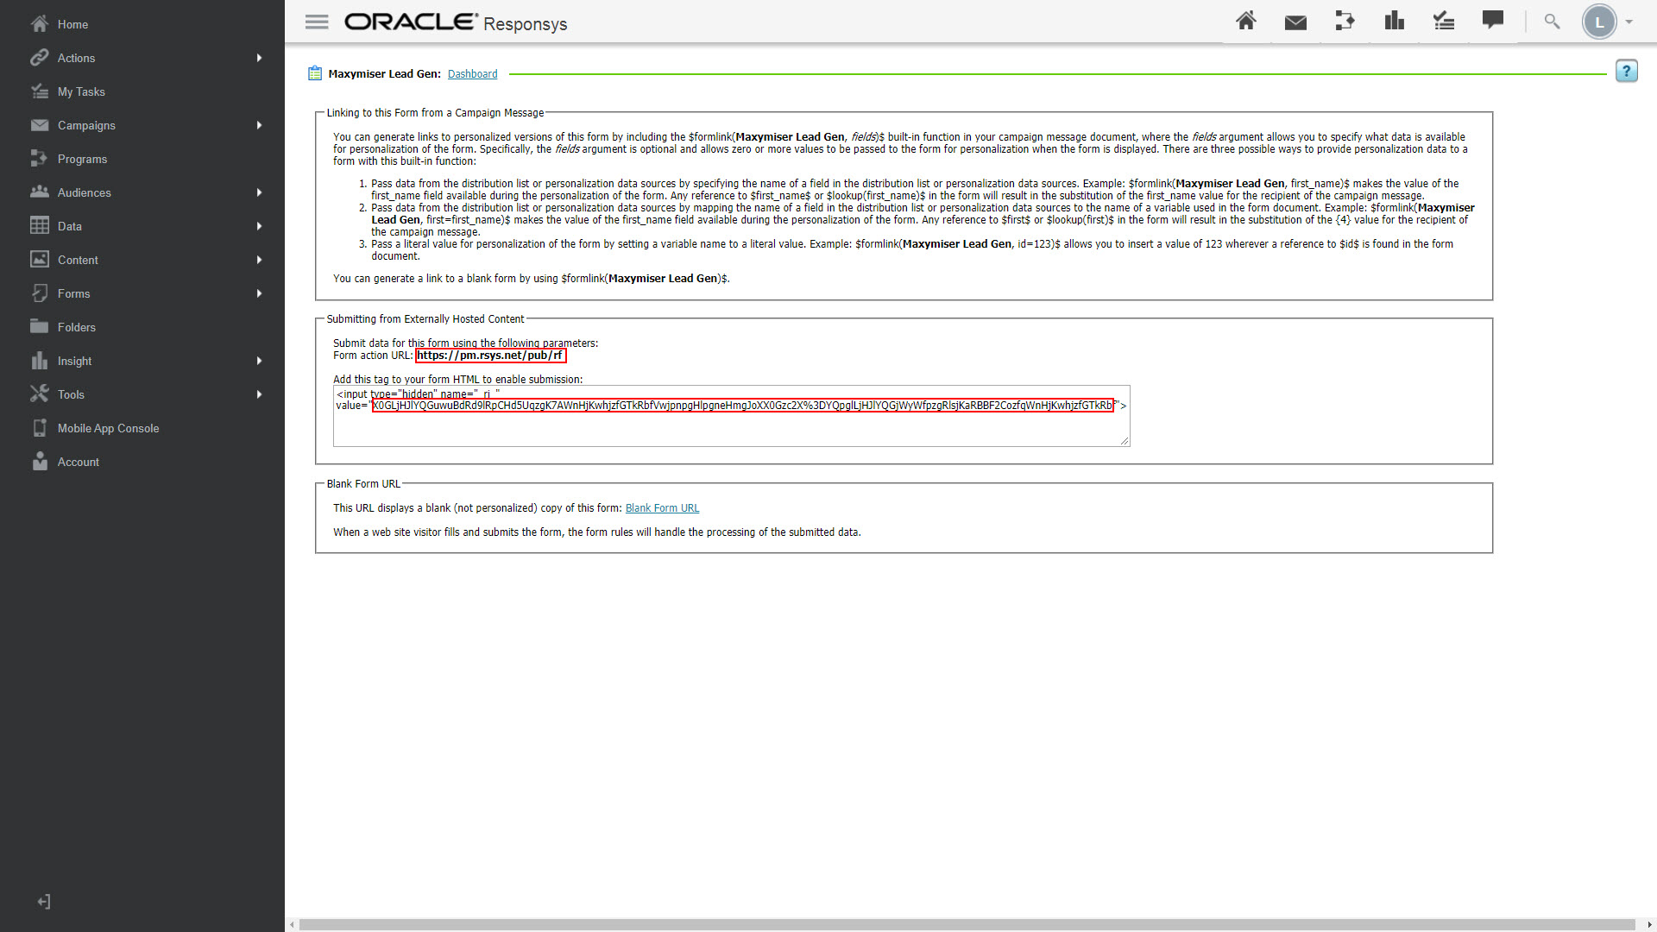Open My Tasks in the sidebar
Viewport: 1657px width, 932px height.
point(81,91)
